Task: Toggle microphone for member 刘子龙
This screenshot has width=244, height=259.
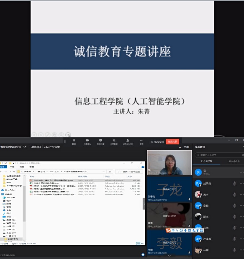Action: [x=234, y=184]
